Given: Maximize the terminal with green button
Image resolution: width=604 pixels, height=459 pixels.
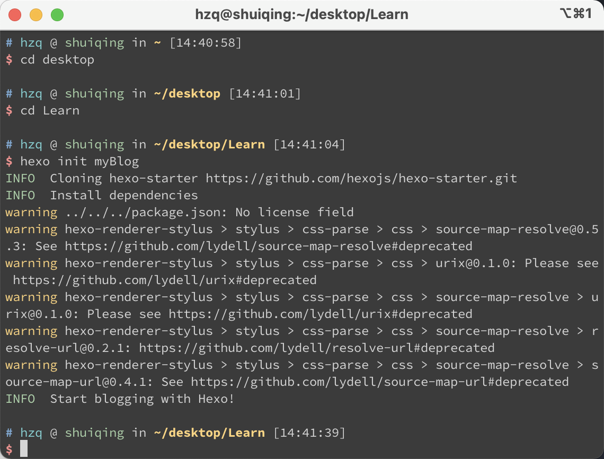Looking at the screenshot, I should [x=57, y=15].
